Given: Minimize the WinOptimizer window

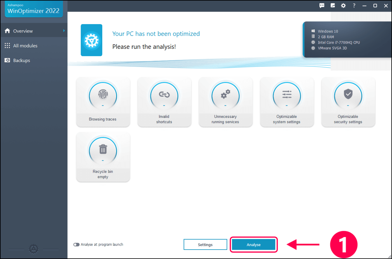Looking at the screenshot, I should tap(364, 5).
